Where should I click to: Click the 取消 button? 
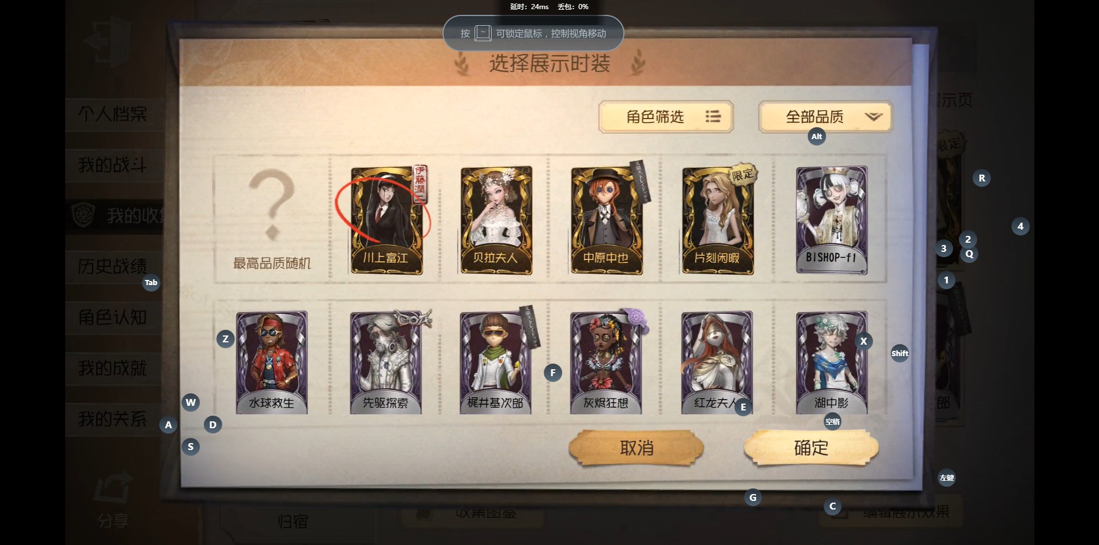636,448
